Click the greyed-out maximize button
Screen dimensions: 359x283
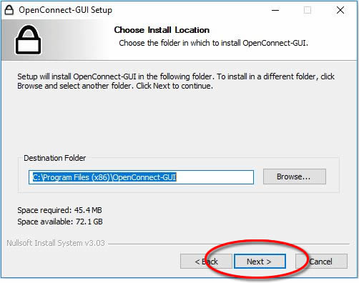[308, 10]
